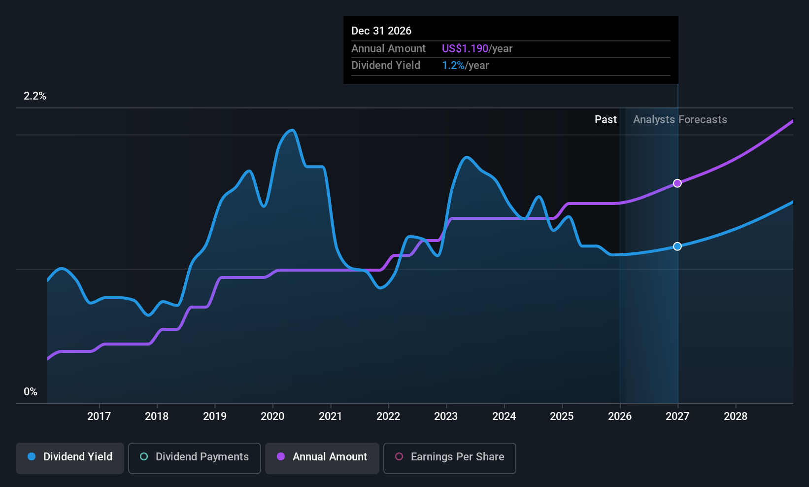Click the 2027 axis label
This screenshot has width=809, height=487.
click(677, 416)
